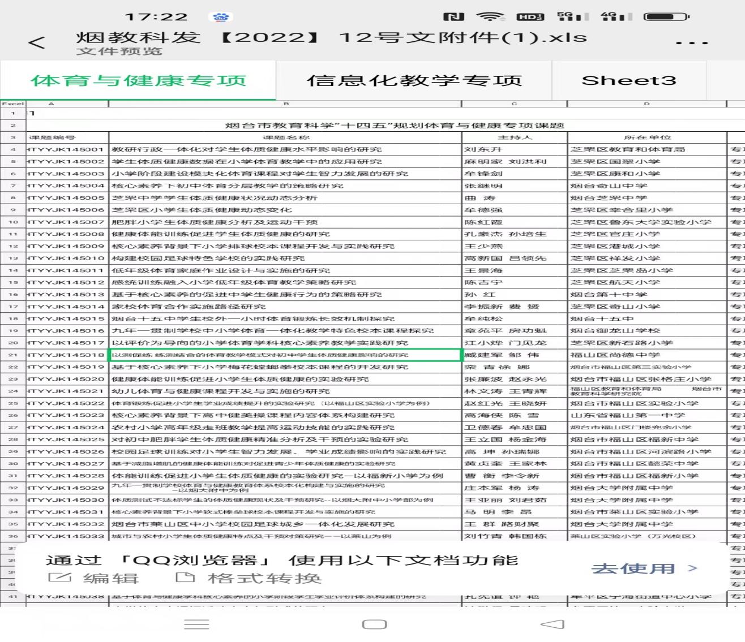Select the title cell 烟台市教育科学"十四五"规划体育与健康专项课题
Image resolution: width=745 pixels, height=642 pixels.
click(x=394, y=125)
